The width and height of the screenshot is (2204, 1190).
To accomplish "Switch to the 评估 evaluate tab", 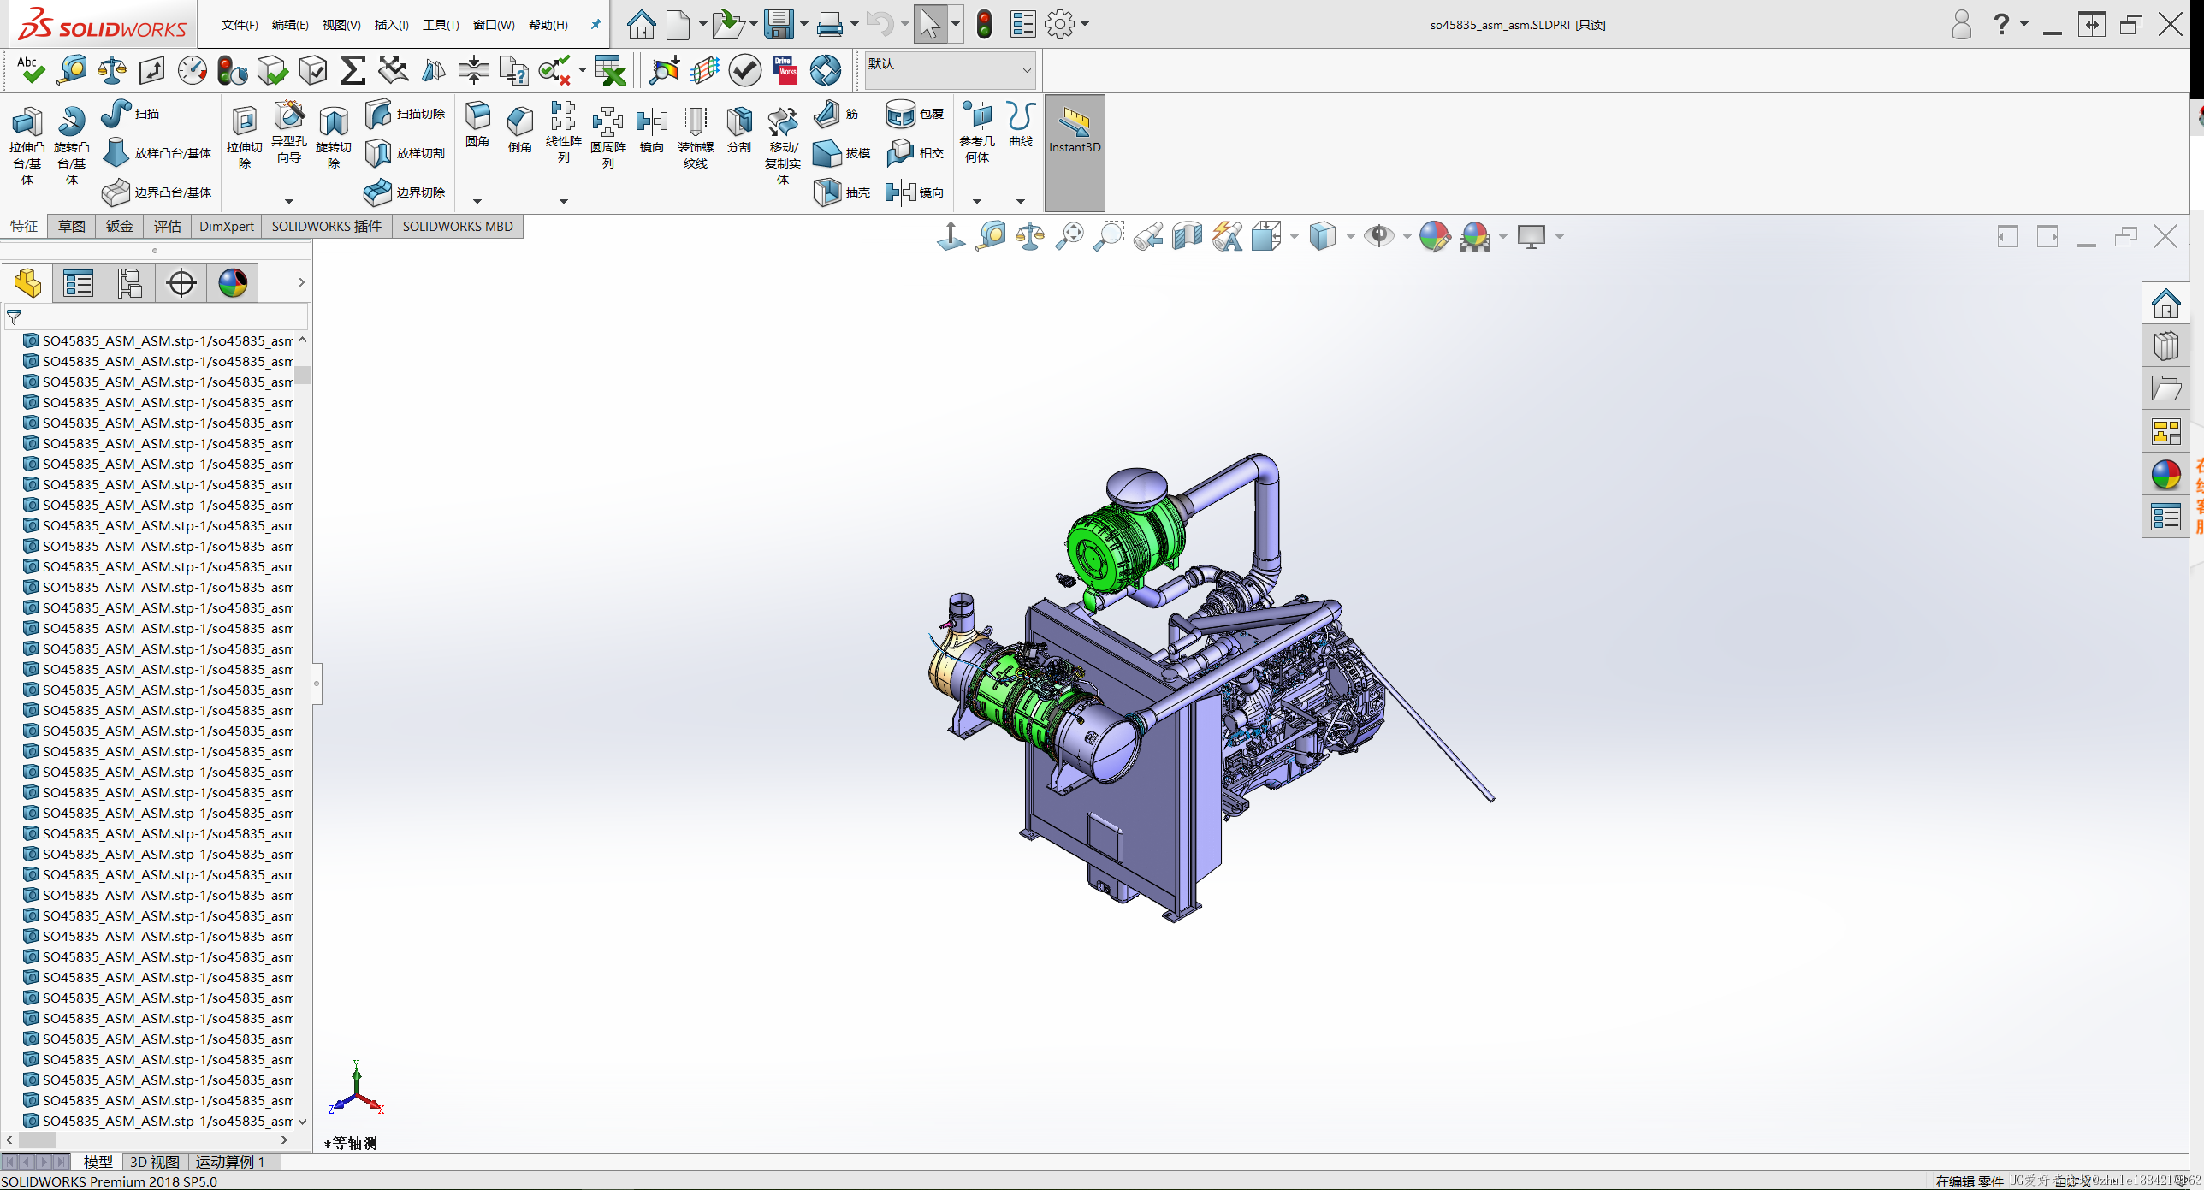I will tap(168, 226).
